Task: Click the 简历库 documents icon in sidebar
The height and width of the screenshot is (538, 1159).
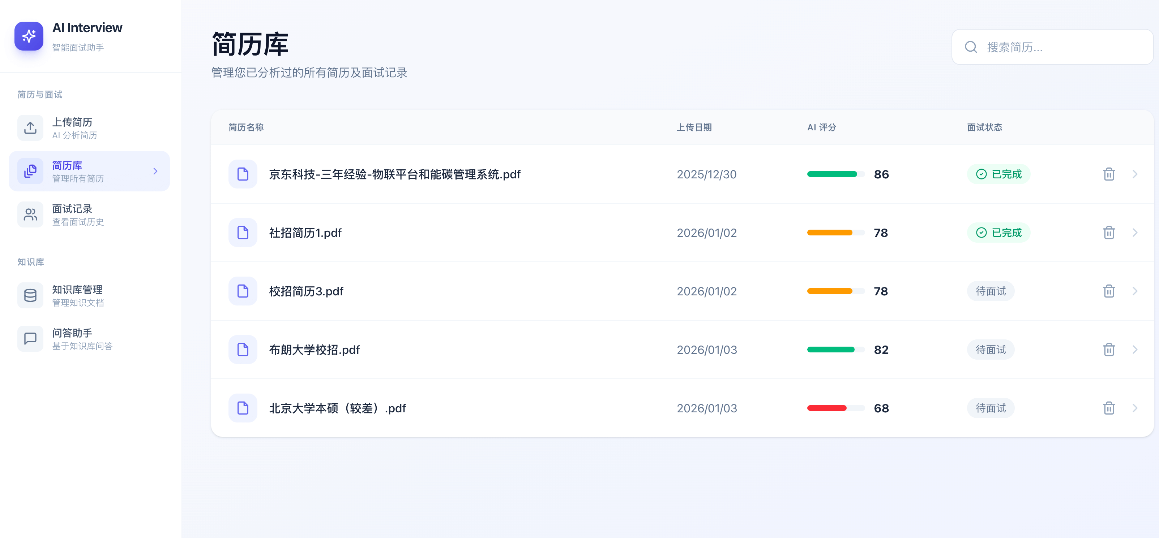Action: [30, 171]
